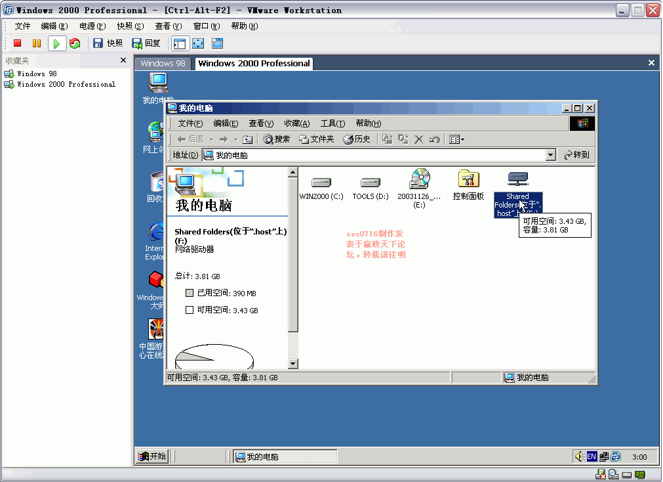The image size is (663, 482).
Task: Click the 后退 back button
Action: (x=190, y=139)
